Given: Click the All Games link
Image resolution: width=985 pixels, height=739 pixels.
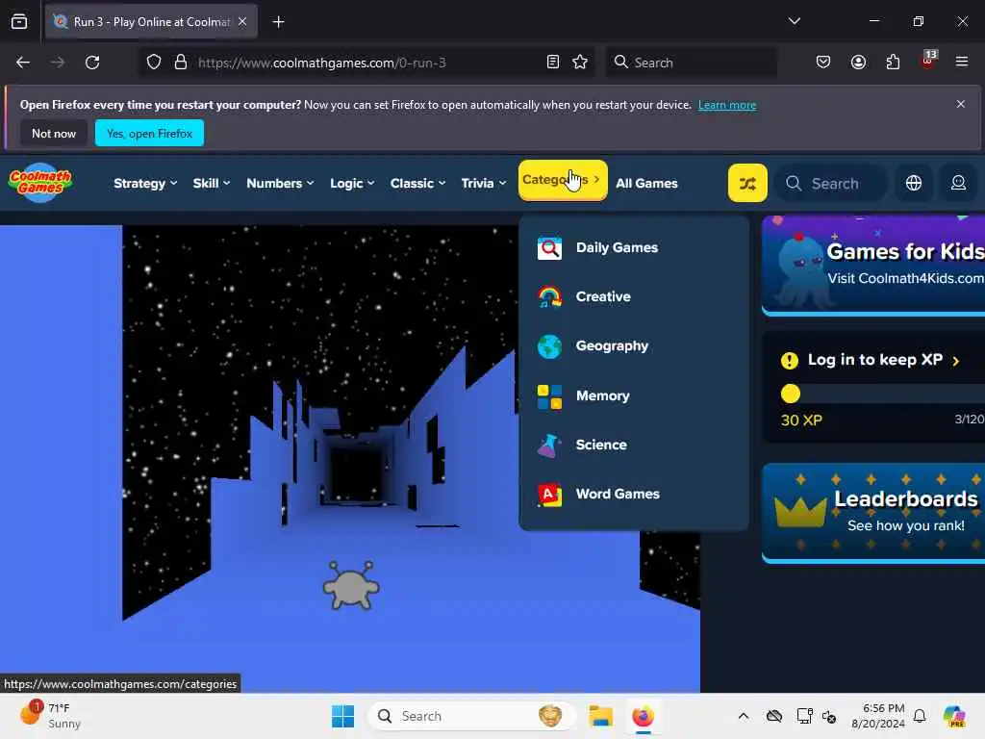Looking at the screenshot, I should click(x=646, y=184).
